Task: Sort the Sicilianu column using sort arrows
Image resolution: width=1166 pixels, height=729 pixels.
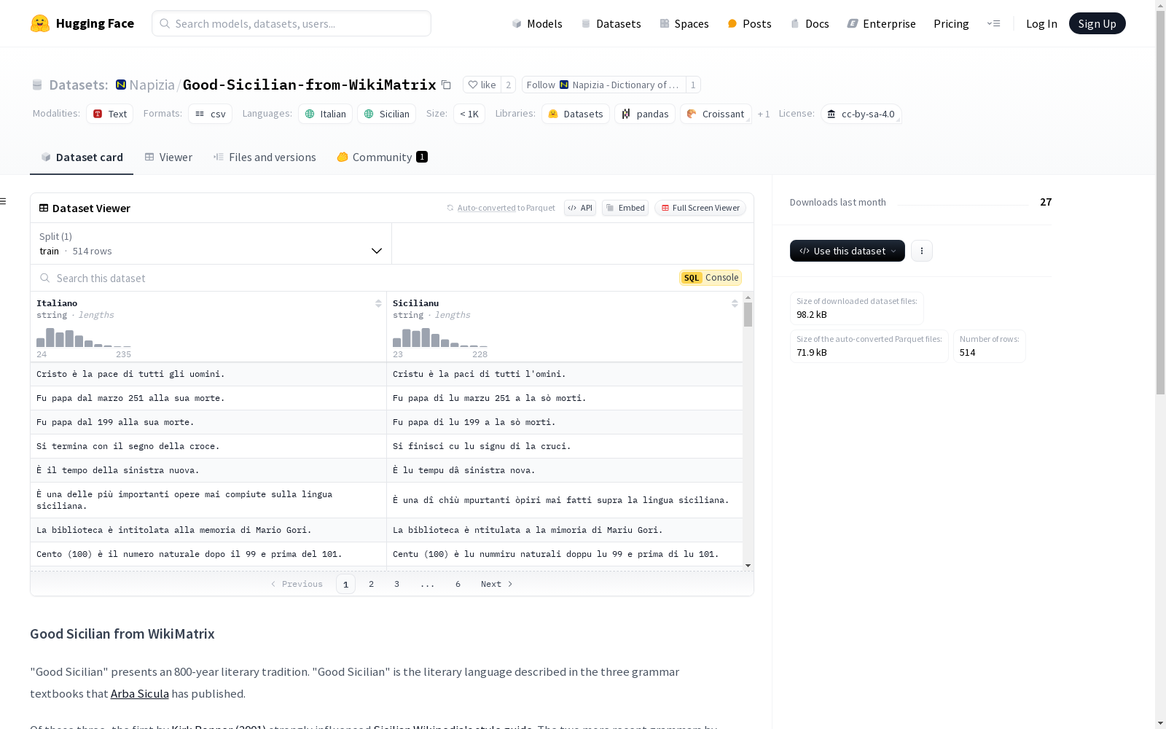Action: coord(735,303)
